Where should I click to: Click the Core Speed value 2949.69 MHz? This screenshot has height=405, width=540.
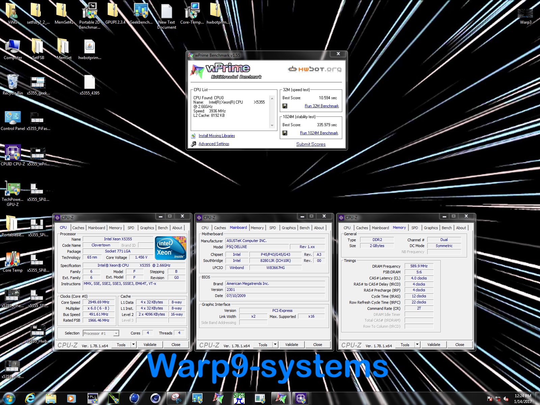click(x=99, y=302)
